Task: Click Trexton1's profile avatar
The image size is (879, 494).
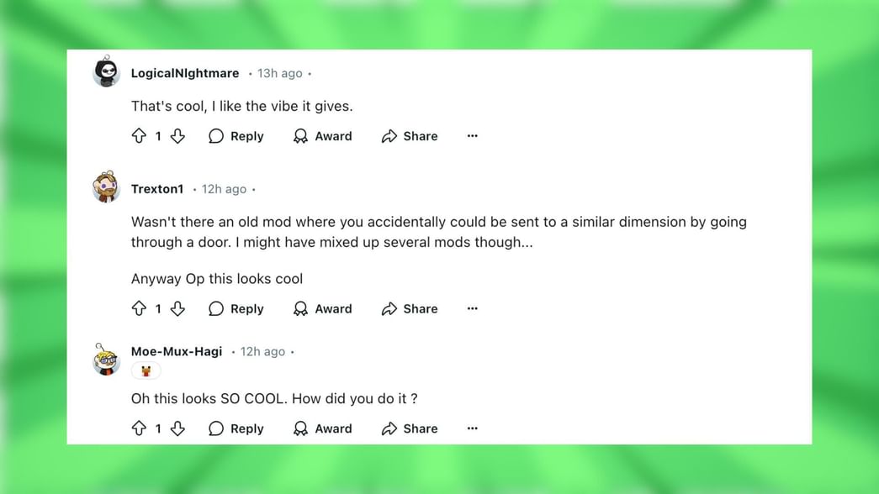Action: [105, 187]
